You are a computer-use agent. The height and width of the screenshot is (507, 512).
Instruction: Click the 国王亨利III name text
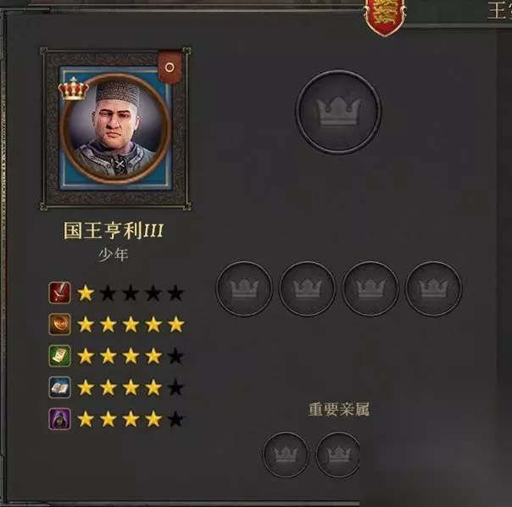tap(113, 231)
